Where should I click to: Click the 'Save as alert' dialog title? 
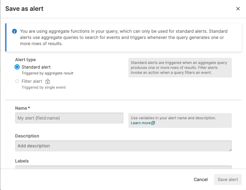pos(24,9)
